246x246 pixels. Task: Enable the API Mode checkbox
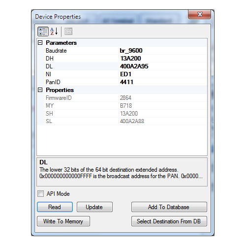tap(40, 193)
